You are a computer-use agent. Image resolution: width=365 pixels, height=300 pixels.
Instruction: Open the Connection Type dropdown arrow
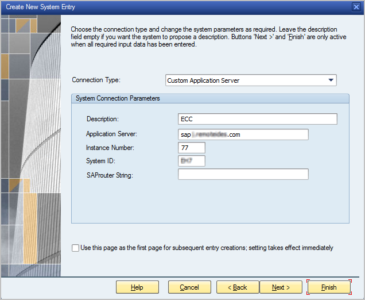pos(331,80)
